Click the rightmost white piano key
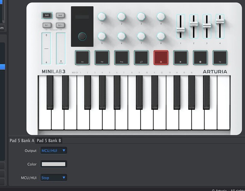 point(224,103)
